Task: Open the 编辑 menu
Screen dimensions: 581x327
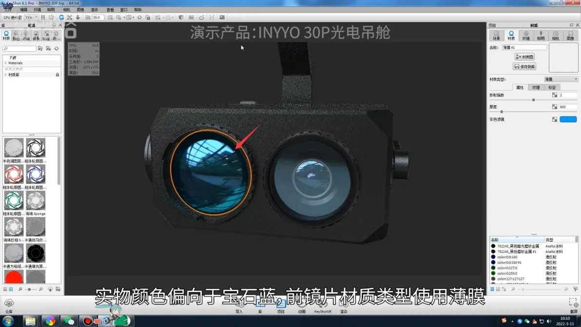Action: pyautogui.click(x=23, y=10)
